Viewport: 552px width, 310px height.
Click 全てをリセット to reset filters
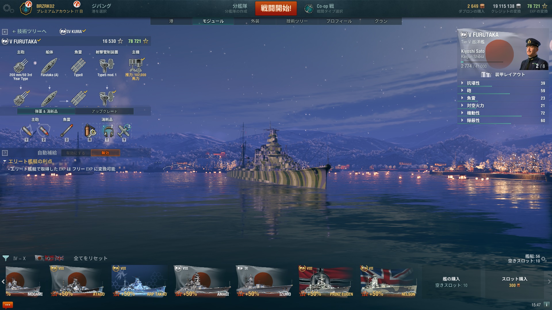(x=91, y=258)
